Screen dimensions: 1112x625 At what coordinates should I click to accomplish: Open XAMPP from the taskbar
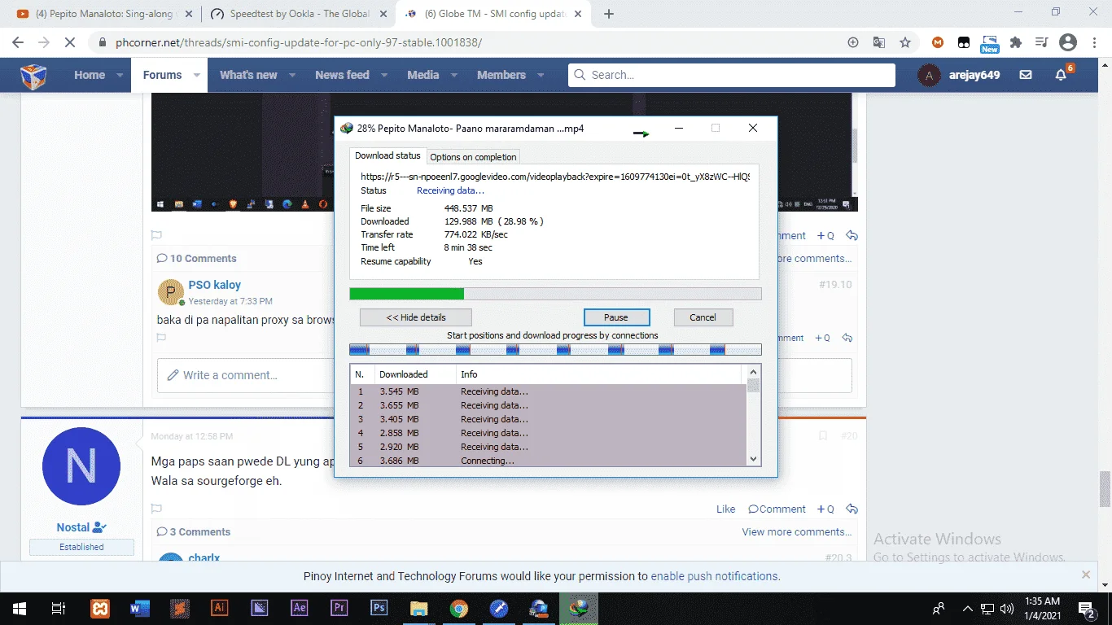(x=99, y=608)
